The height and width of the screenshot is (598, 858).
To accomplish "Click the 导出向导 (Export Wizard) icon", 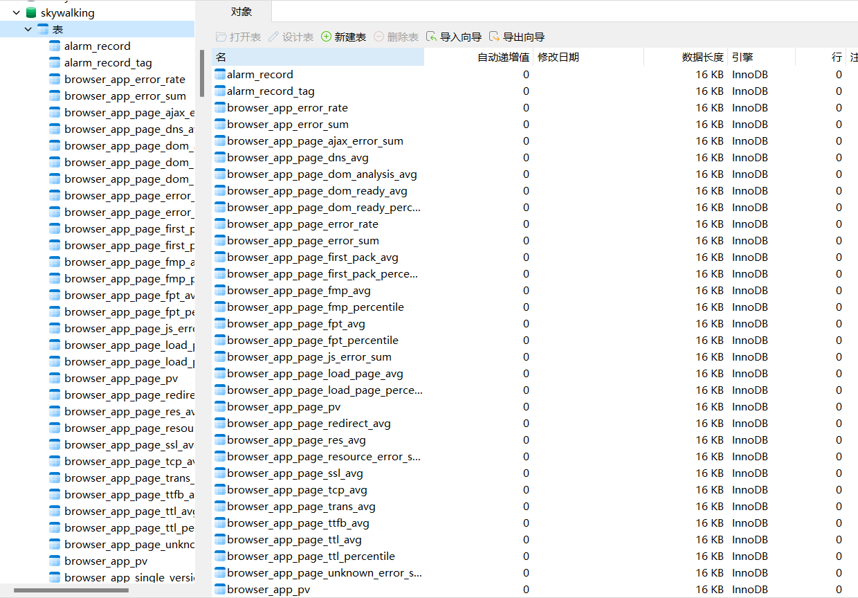I will (494, 37).
